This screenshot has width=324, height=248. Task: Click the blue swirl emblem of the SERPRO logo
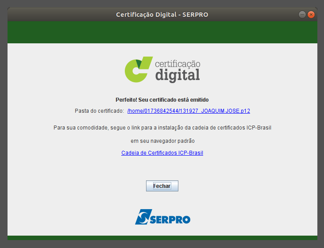143,217
